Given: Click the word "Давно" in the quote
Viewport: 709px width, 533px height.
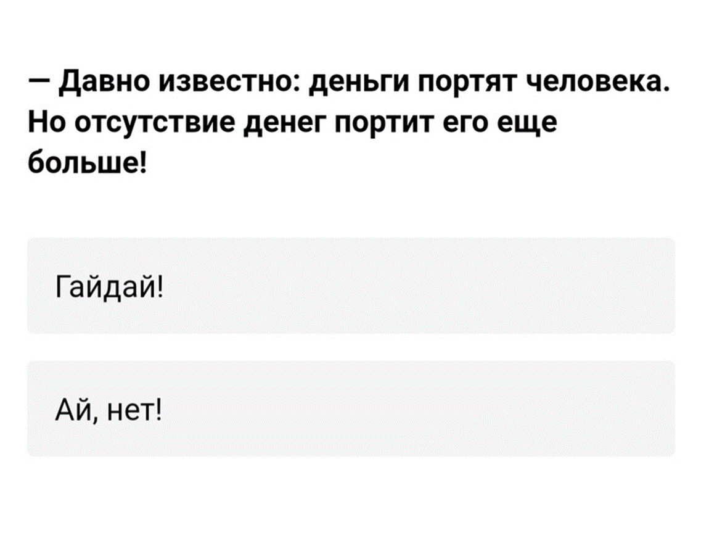Looking at the screenshot, I should tap(97, 82).
